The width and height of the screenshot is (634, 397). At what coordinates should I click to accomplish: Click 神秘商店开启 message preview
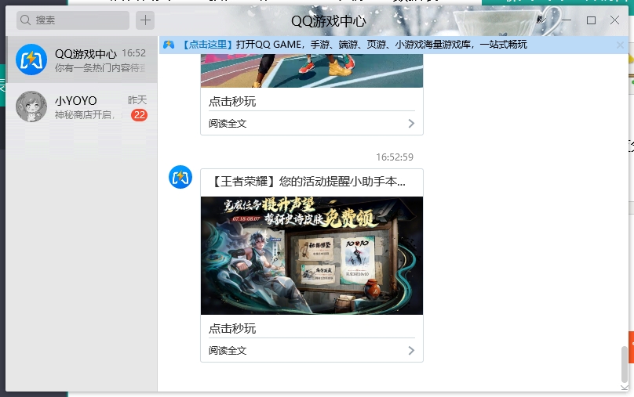tap(85, 115)
